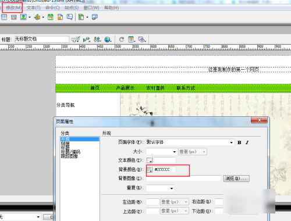Toggle italic for the page font

[x=247, y=142]
